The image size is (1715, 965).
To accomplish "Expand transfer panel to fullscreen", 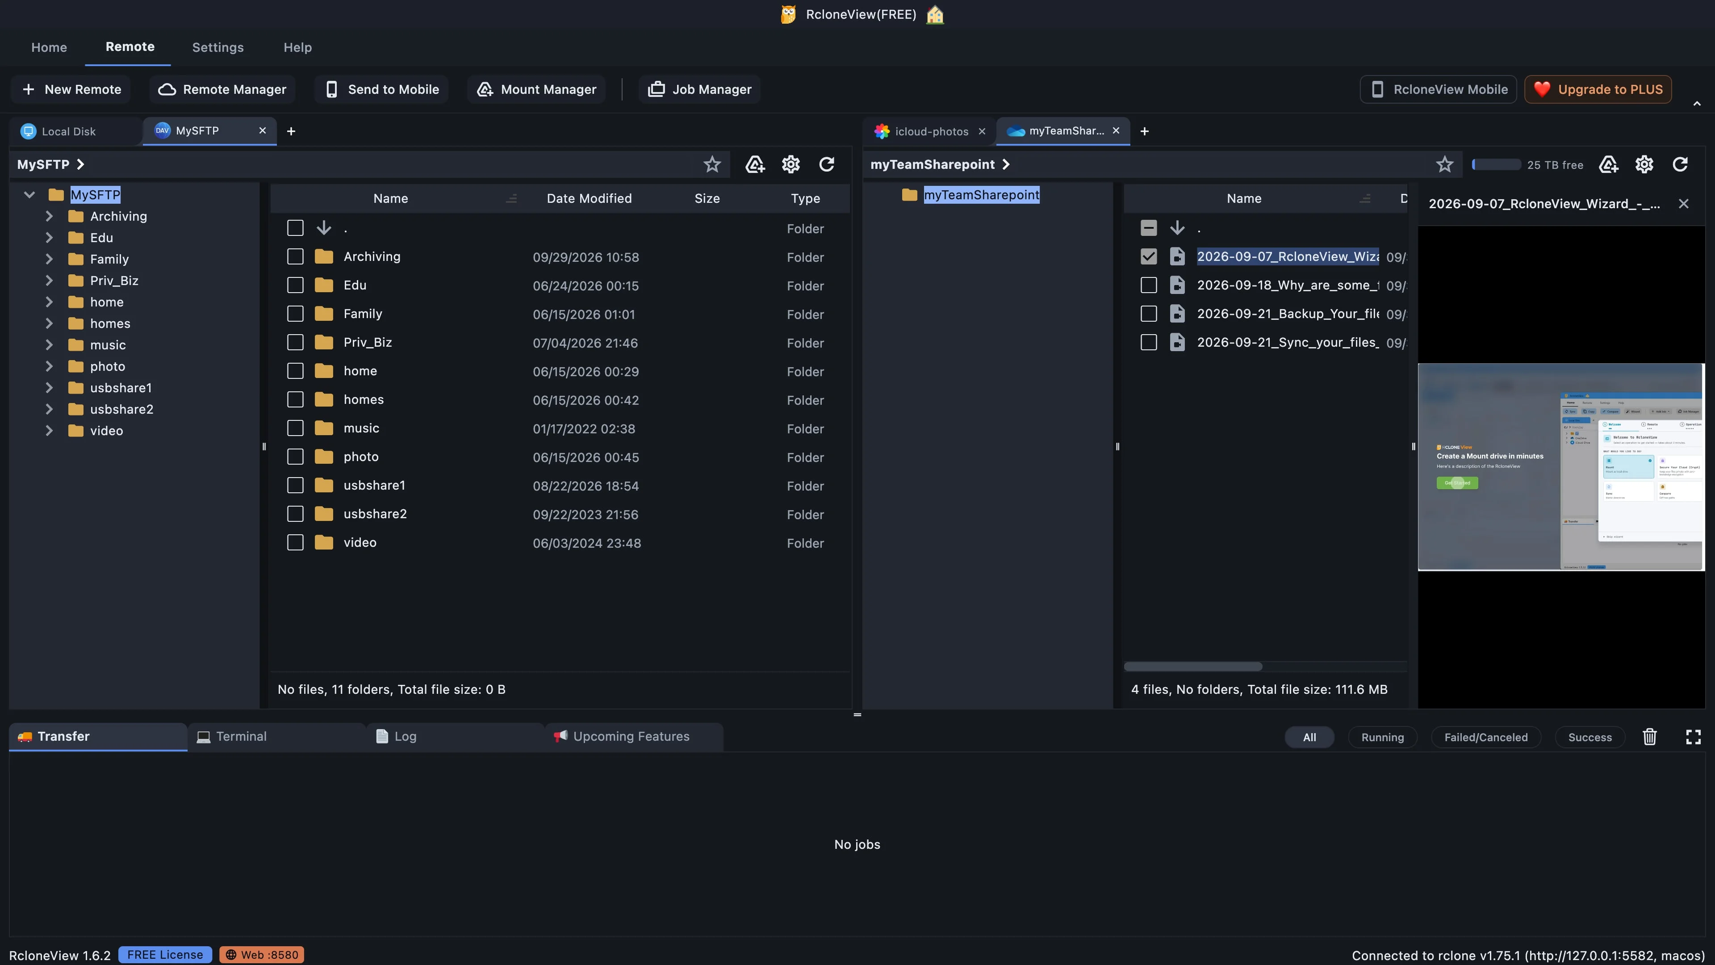I will 1693,737.
